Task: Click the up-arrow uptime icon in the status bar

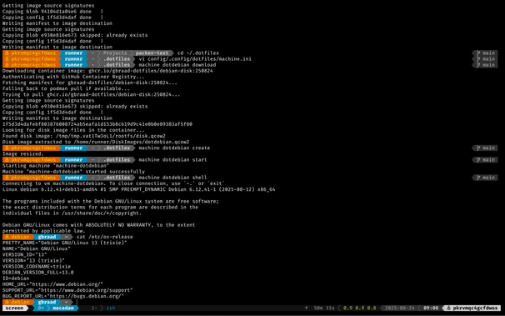Action: (x=307, y=308)
